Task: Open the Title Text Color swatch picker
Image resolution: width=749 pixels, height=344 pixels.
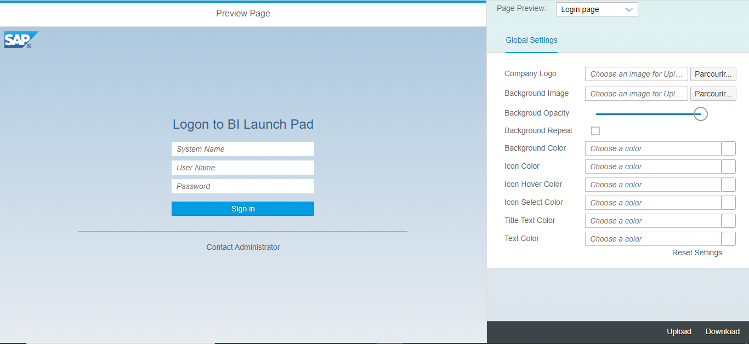Action: (x=728, y=220)
